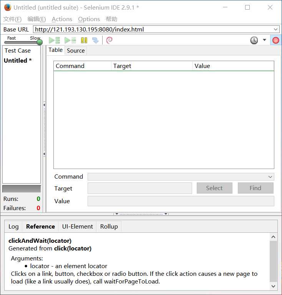The height and width of the screenshot is (295, 282).
Task: Close the Selenium IDE window
Action: point(270,7)
